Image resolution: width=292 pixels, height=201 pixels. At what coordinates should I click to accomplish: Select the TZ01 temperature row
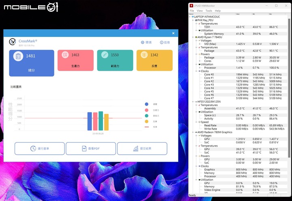pos(238,27)
